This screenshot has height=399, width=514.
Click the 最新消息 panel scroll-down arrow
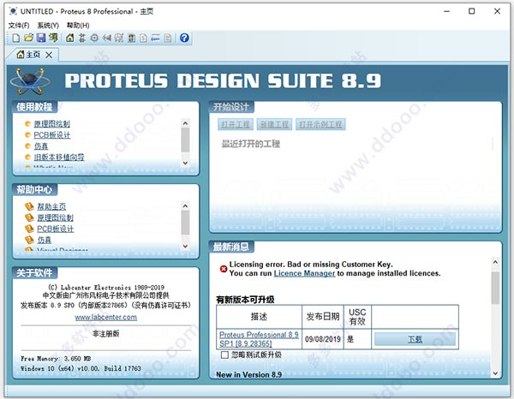coord(495,373)
